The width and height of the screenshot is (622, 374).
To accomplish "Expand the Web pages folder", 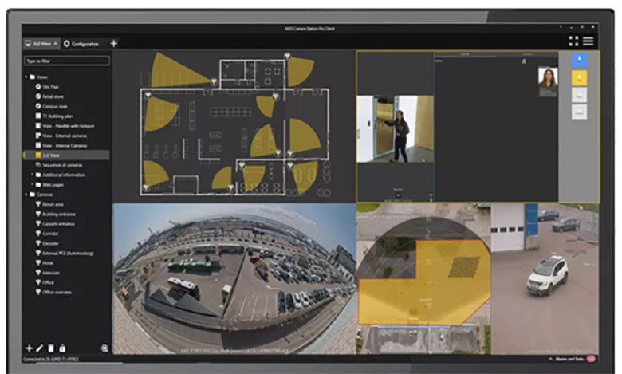I will coord(32,184).
